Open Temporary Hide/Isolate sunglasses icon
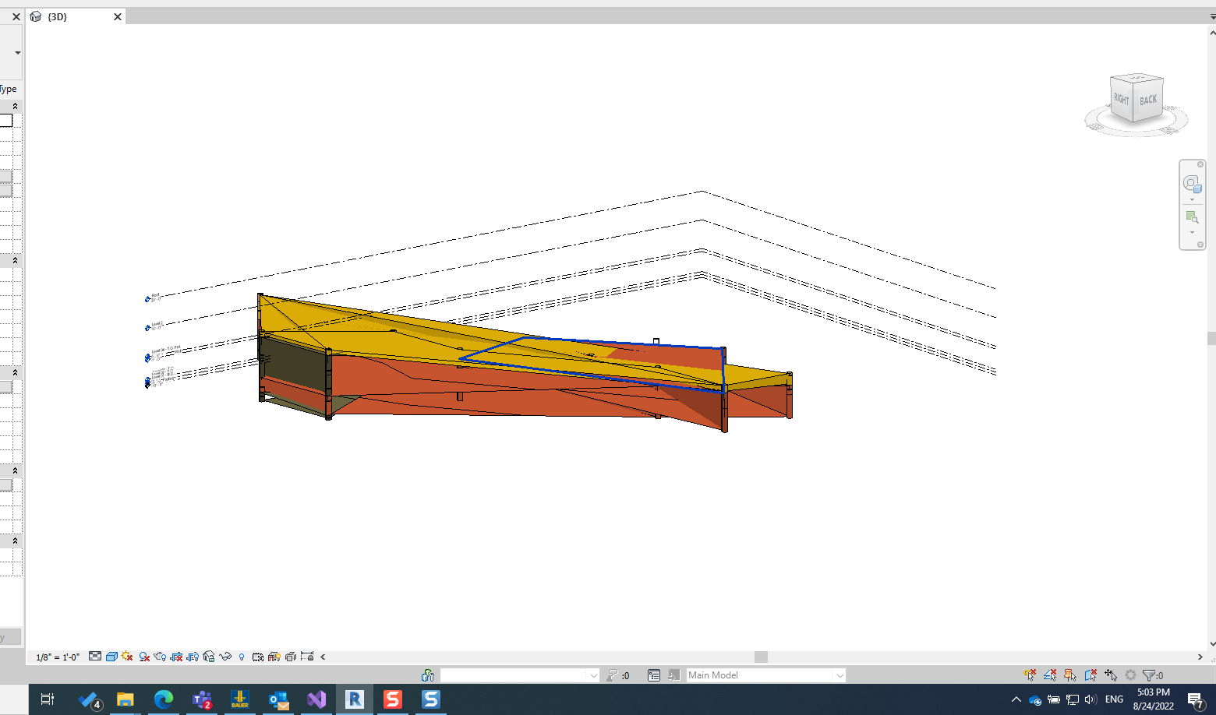 tap(225, 657)
